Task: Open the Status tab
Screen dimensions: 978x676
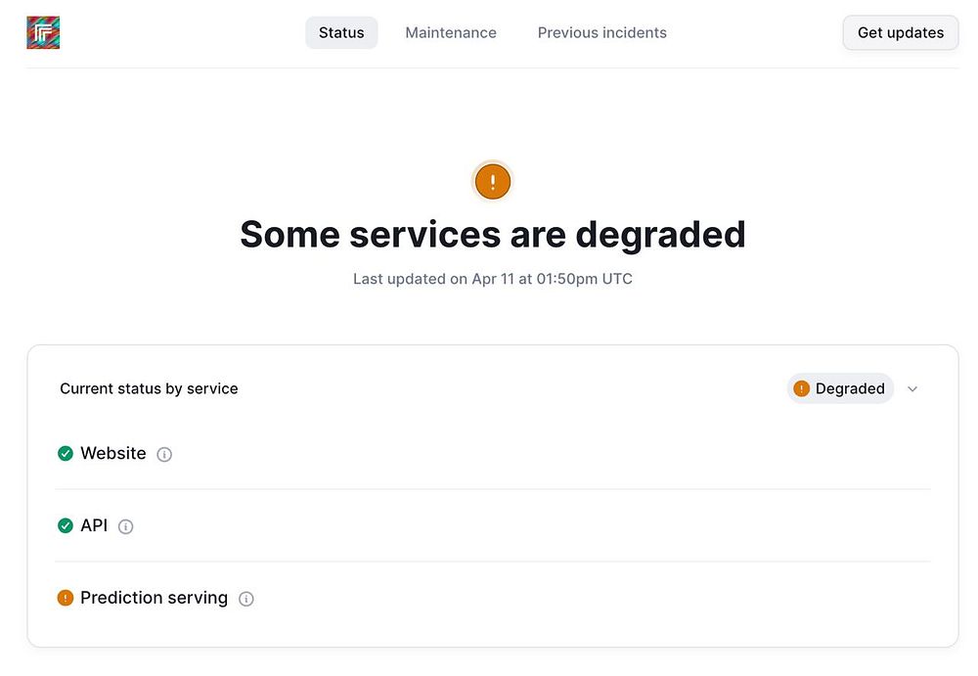Action: tap(341, 32)
